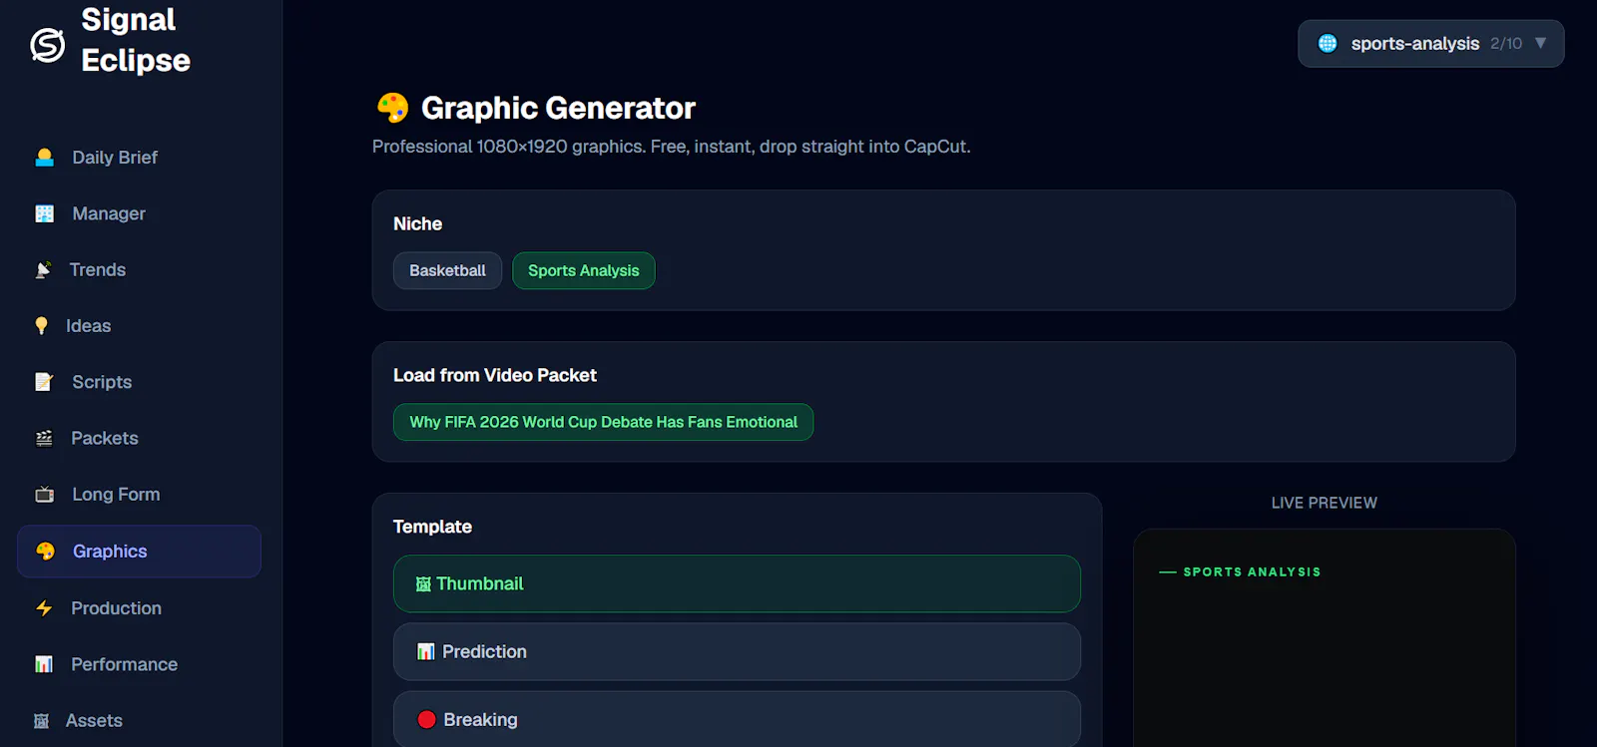Screen dimensions: 1597x747
Task: Click the Manager building icon
Action: point(44,213)
